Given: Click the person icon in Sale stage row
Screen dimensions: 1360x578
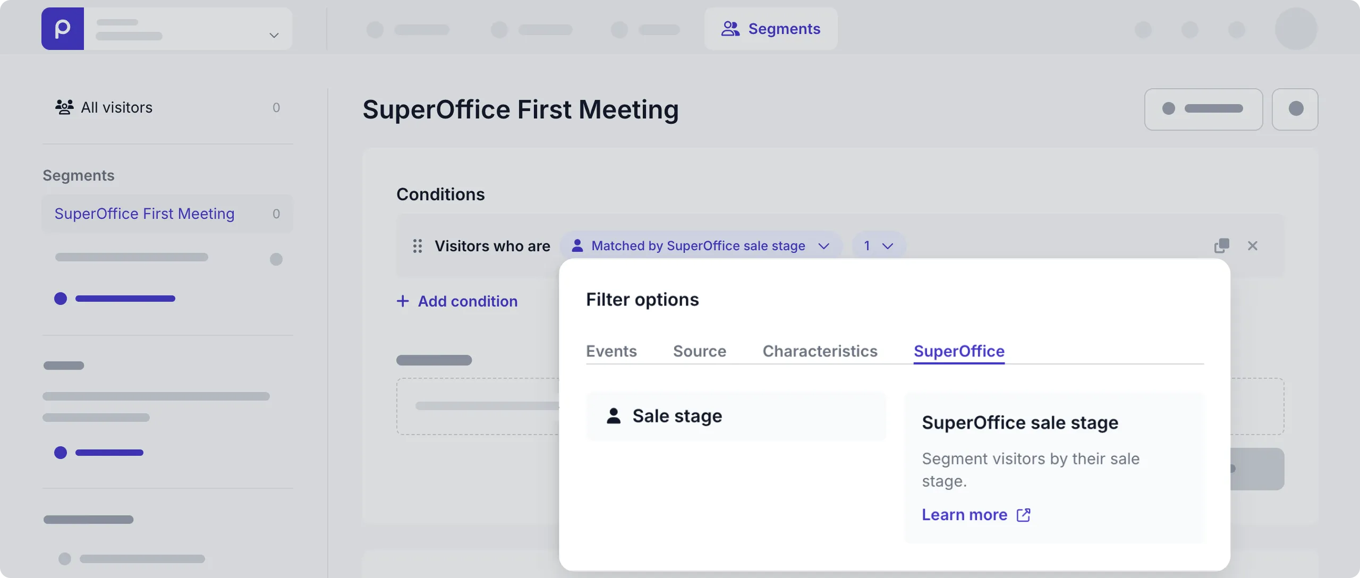Looking at the screenshot, I should (x=614, y=416).
